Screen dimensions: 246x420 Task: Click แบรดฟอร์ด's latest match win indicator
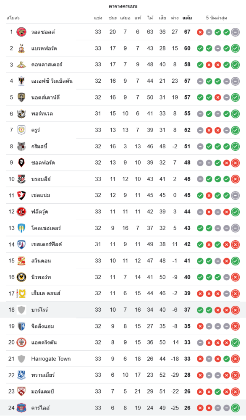click(235, 48)
